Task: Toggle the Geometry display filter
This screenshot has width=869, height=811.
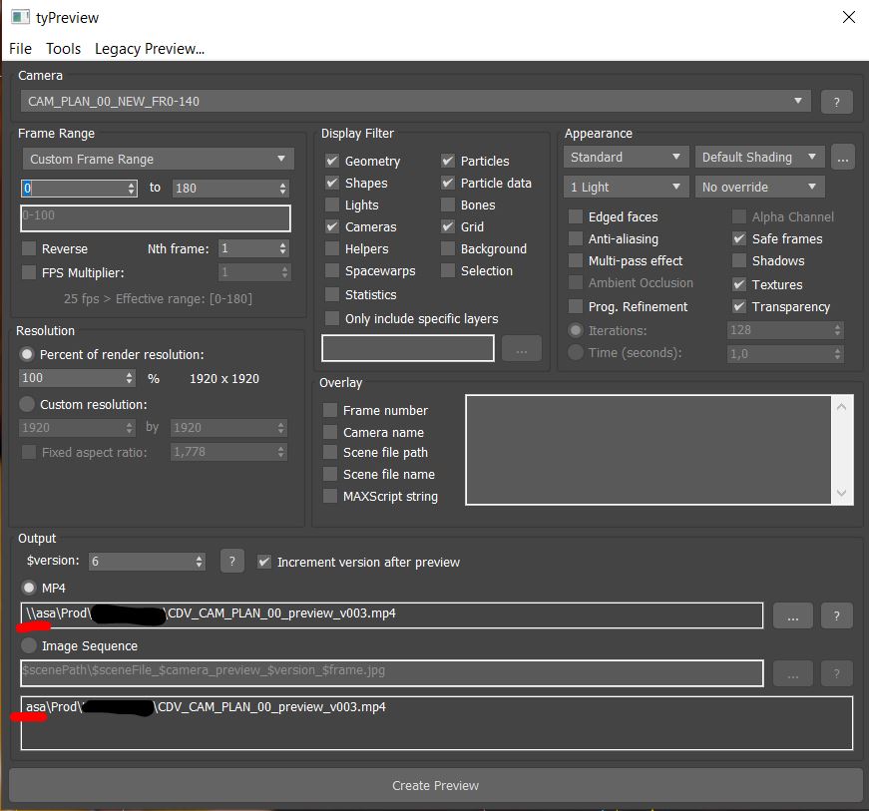Action: click(x=332, y=161)
